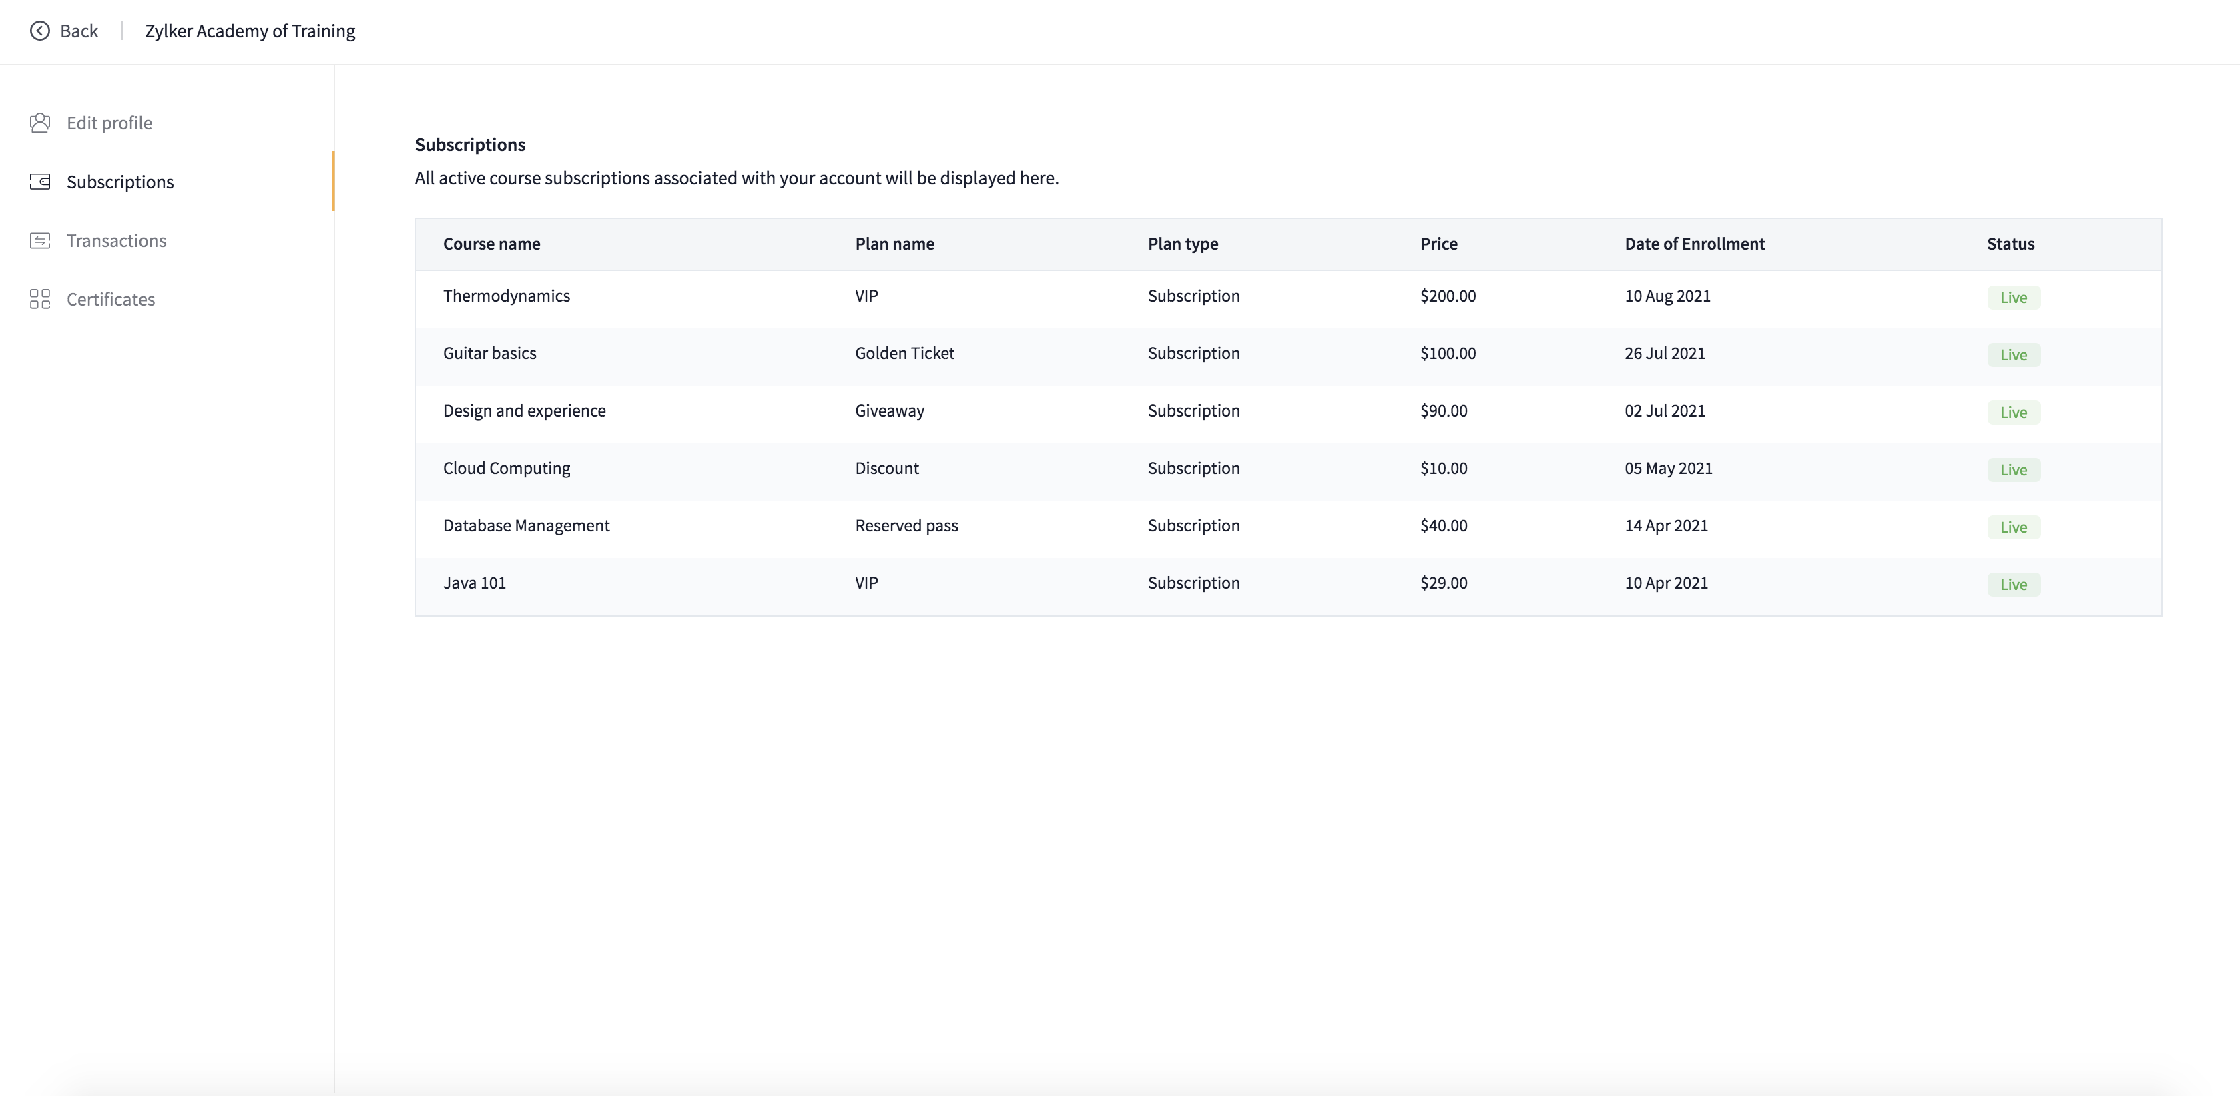
Task: Open the Certificates section
Action: pyautogui.click(x=110, y=299)
